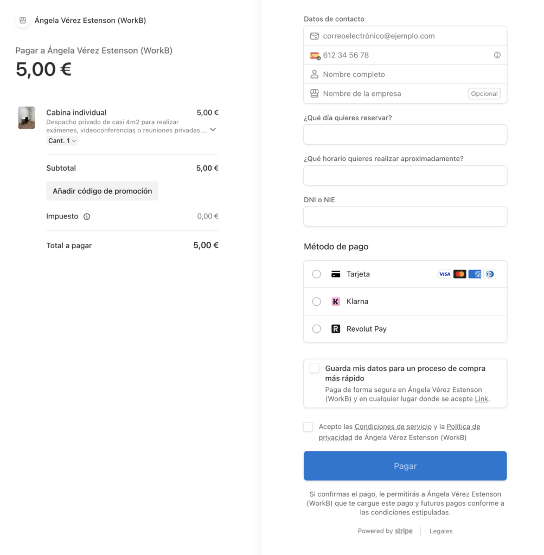Open the Condiciones de servicio link
Viewport: 544px width, 555px height.
click(393, 427)
